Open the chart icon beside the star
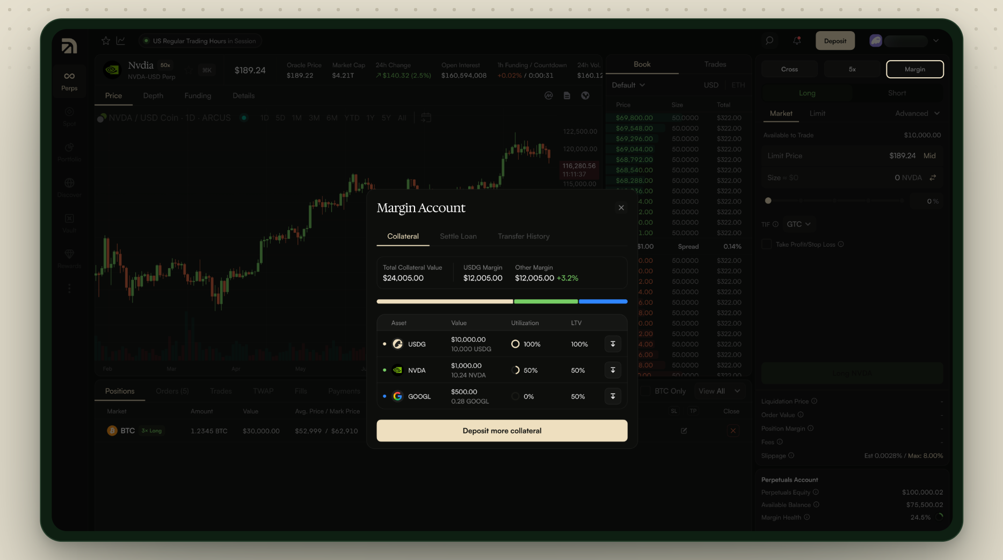The height and width of the screenshot is (560, 1003). point(121,41)
